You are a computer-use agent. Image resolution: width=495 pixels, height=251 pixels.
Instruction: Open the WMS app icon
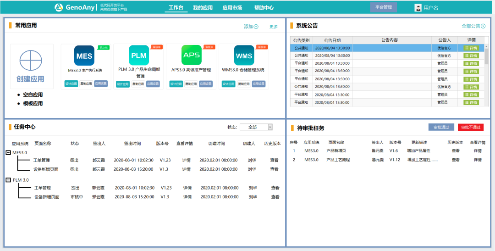click(244, 56)
